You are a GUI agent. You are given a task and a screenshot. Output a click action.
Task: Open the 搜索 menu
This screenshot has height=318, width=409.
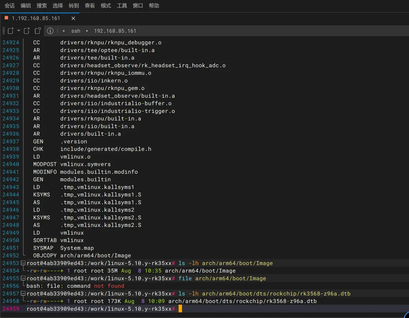pyautogui.click(x=42, y=5)
